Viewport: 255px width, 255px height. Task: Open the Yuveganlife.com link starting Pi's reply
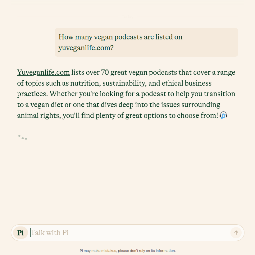click(x=43, y=72)
